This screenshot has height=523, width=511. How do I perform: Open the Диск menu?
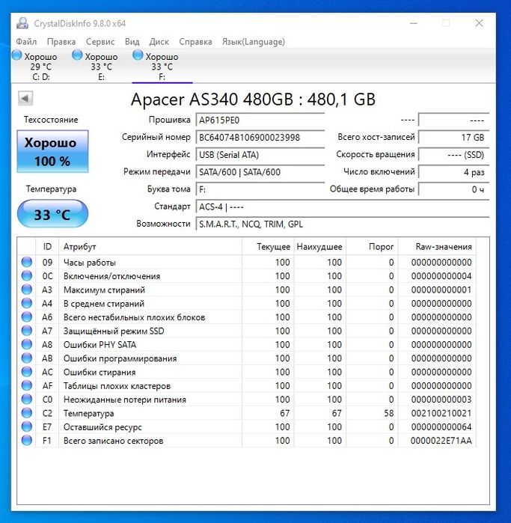159,42
